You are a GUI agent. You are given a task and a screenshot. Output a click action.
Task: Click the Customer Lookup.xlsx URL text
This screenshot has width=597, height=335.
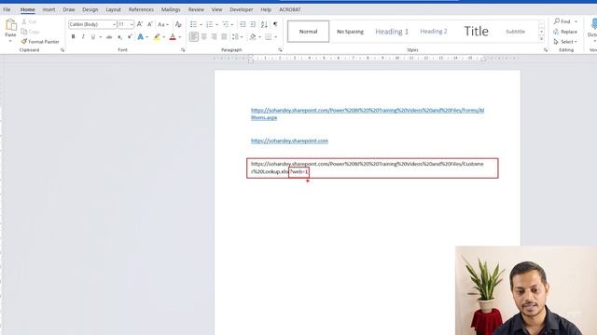click(x=367, y=167)
